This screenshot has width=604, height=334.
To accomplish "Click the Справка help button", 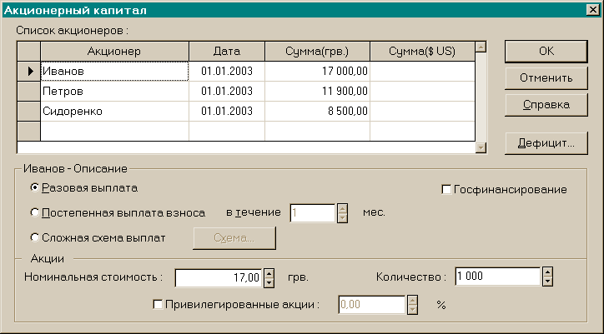I will tap(546, 105).
